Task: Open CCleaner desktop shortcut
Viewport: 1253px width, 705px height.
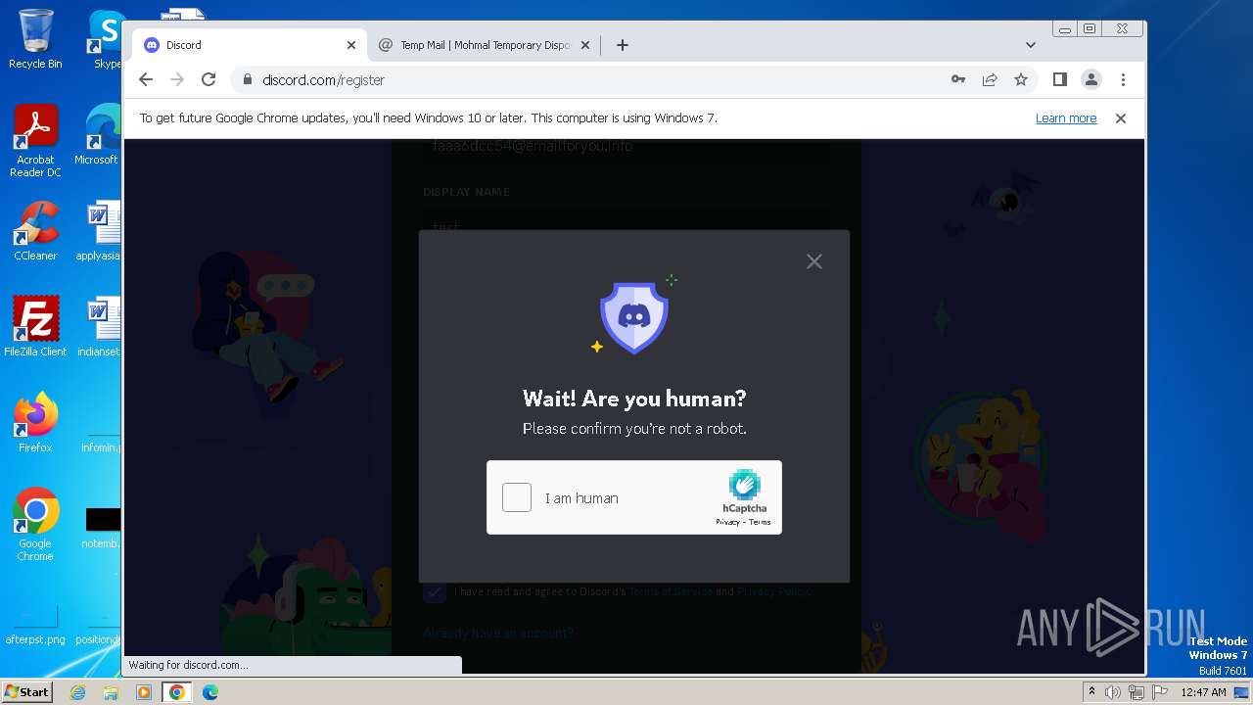Action: [35, 232]
